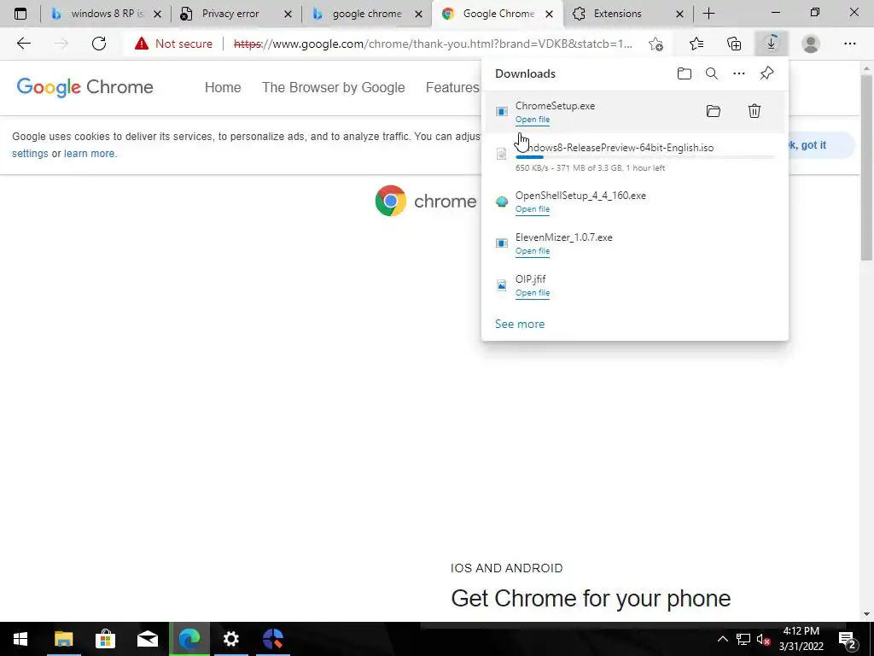874x656 pixels.
Task: Search downloads with magnifier icon
Action: [712, 73]
